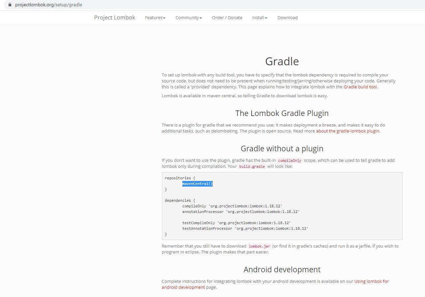The image size is (425, 297).
Task: Click the testAnnotationProcessor dependency code line
Action: pos(245,228)
